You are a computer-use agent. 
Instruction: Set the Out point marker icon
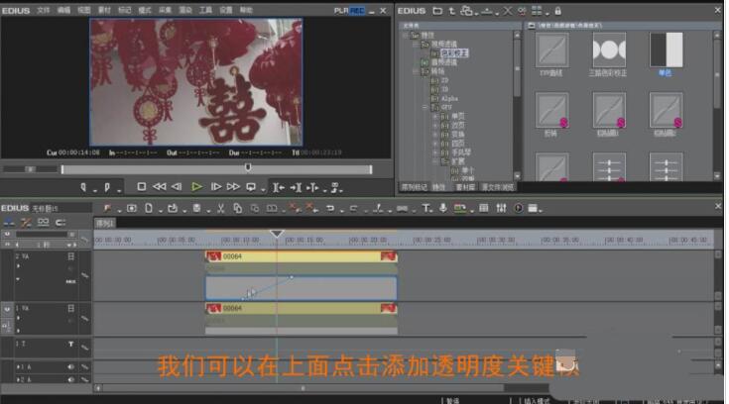click(x=107, y=187)
